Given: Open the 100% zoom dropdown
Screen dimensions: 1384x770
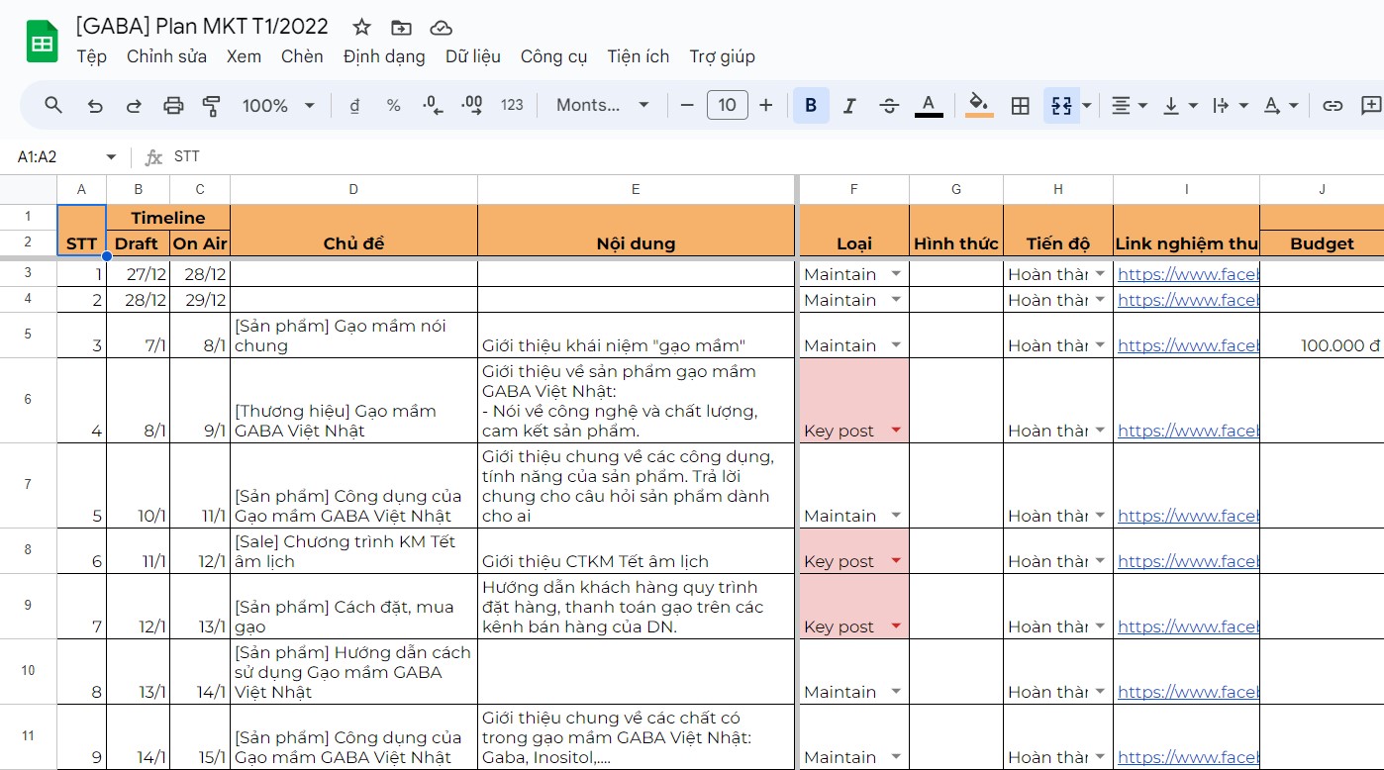Looking at the screenshot, I should tap(278, 105).
